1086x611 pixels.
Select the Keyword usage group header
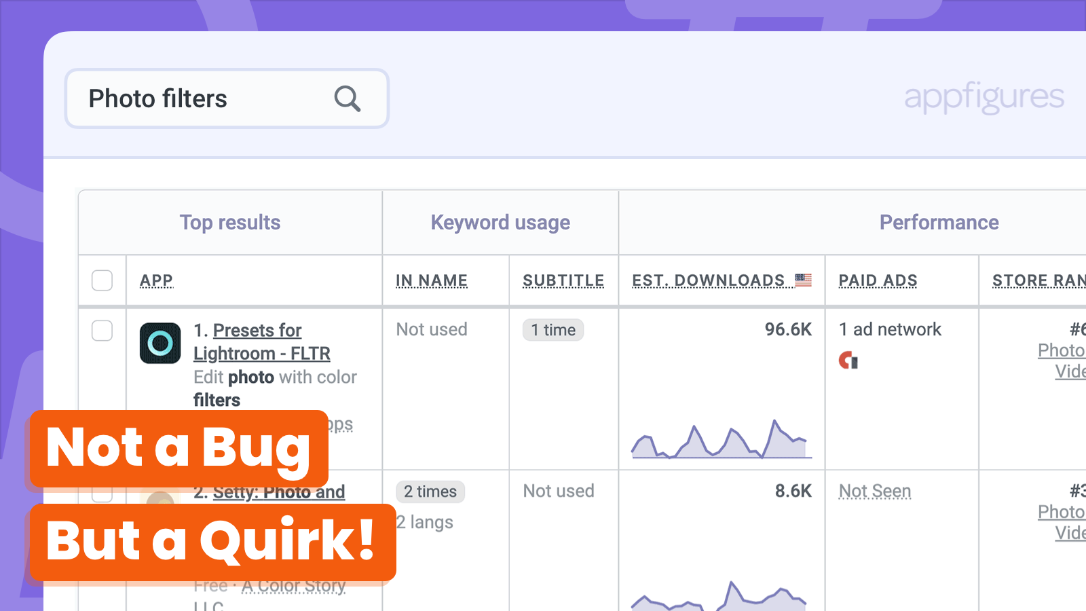pyautogui.click(x=500, y=223)
